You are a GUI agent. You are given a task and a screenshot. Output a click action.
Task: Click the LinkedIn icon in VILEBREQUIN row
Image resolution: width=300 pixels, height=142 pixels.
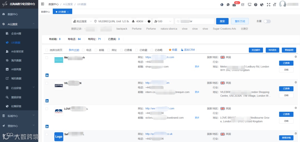47,101
